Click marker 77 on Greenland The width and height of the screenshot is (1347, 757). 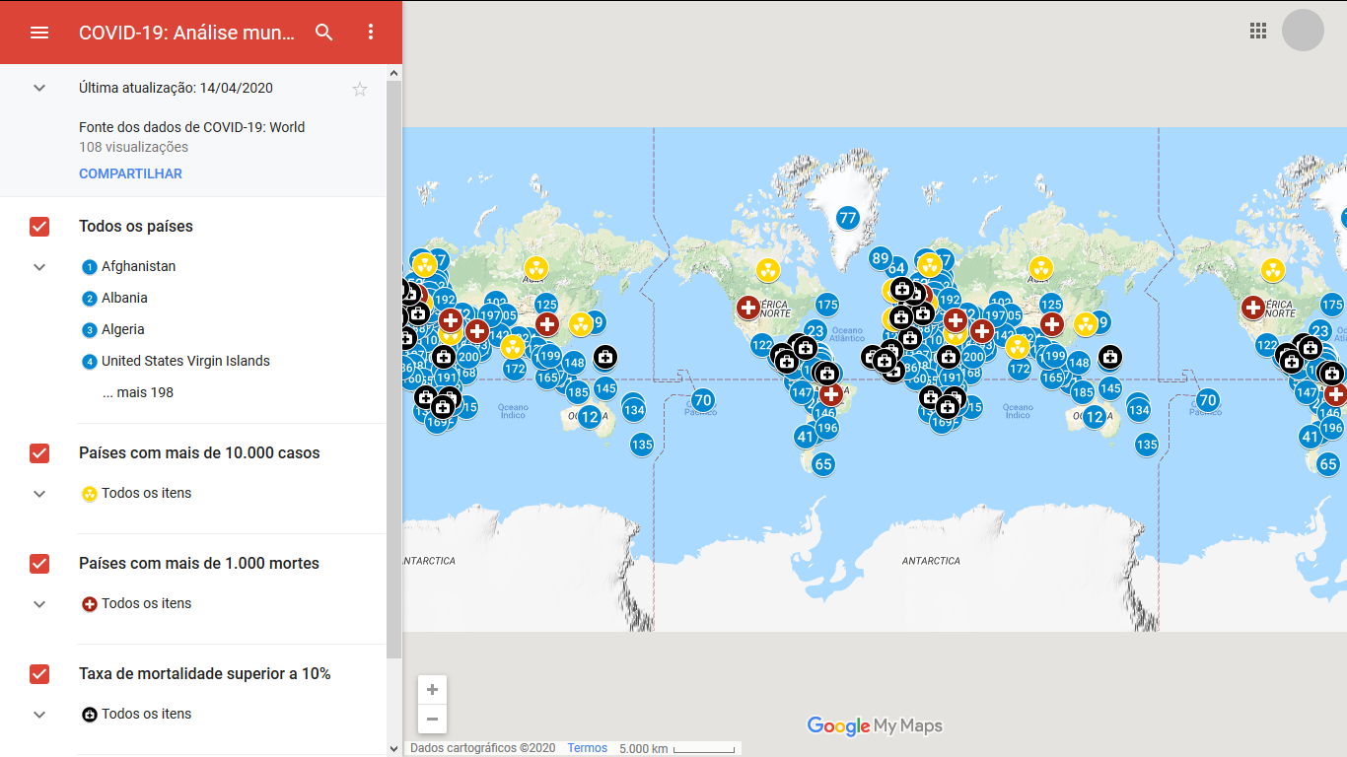(x=847, y=218)
